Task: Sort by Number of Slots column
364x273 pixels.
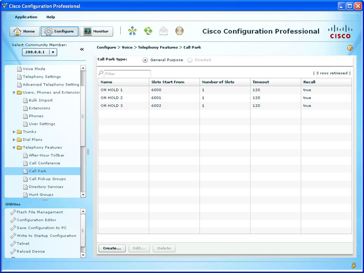Action: point(225,82)
